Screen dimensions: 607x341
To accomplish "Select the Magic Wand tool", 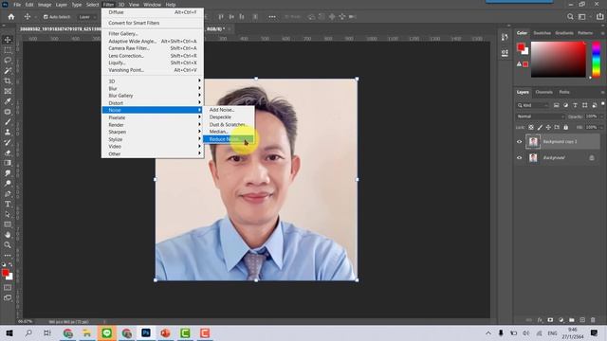I will tap(8, 71).
